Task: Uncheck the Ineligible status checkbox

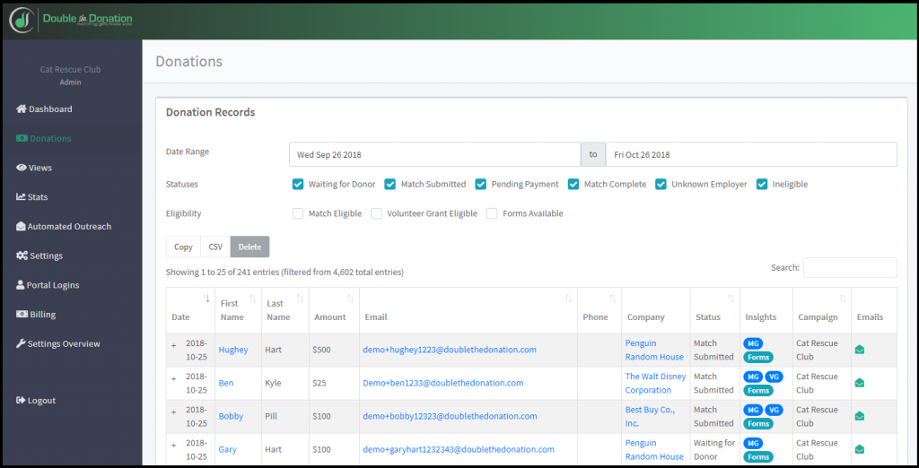Action: [x=762, y=184]
